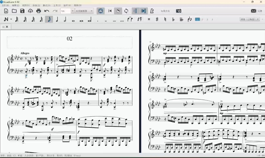Open the View (V) menu
265x158 pixels.
point(26,5)
